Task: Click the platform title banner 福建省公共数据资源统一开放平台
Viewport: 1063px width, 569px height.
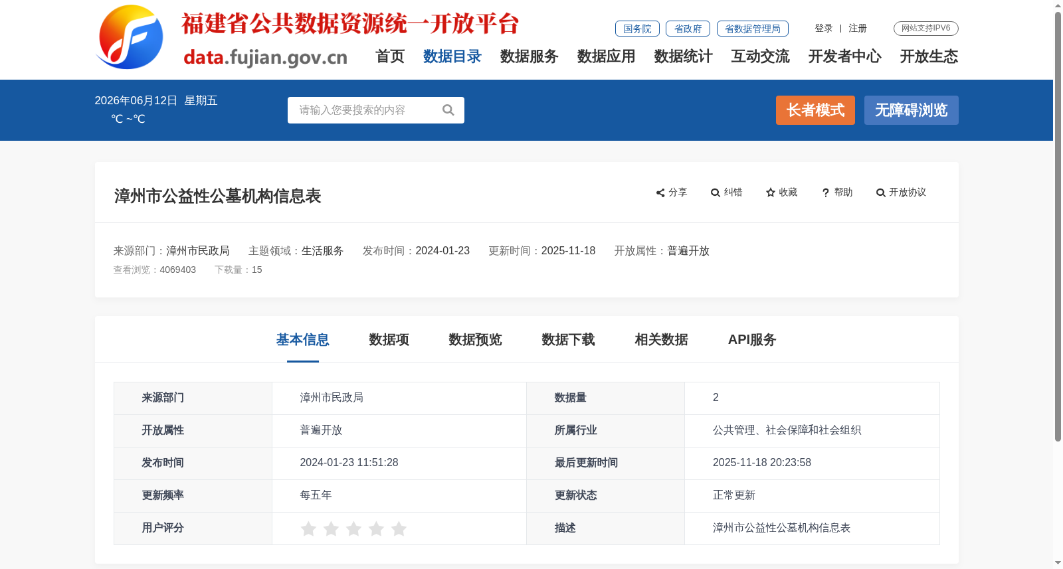Action: [x=350, y=24]
